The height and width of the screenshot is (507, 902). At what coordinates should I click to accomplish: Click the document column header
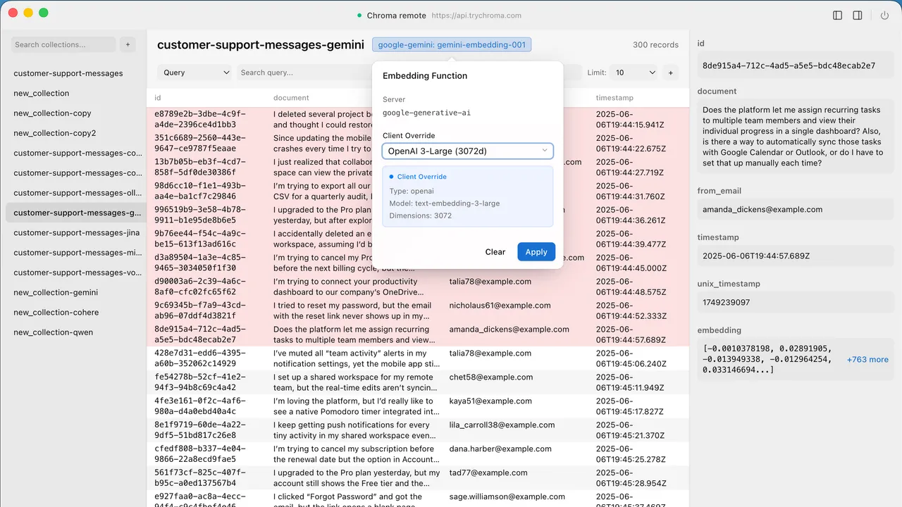pos(291,98)
